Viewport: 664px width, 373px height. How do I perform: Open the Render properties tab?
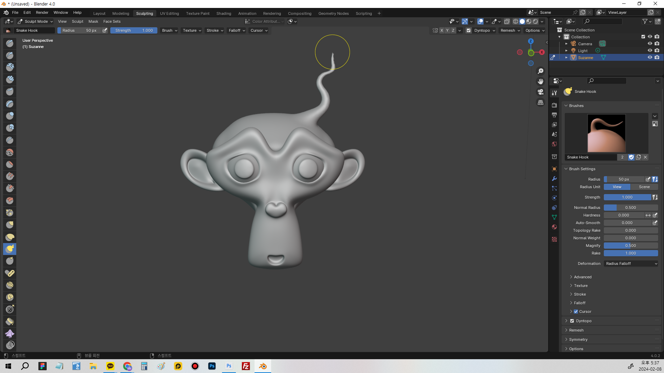(x=554, y=105)
